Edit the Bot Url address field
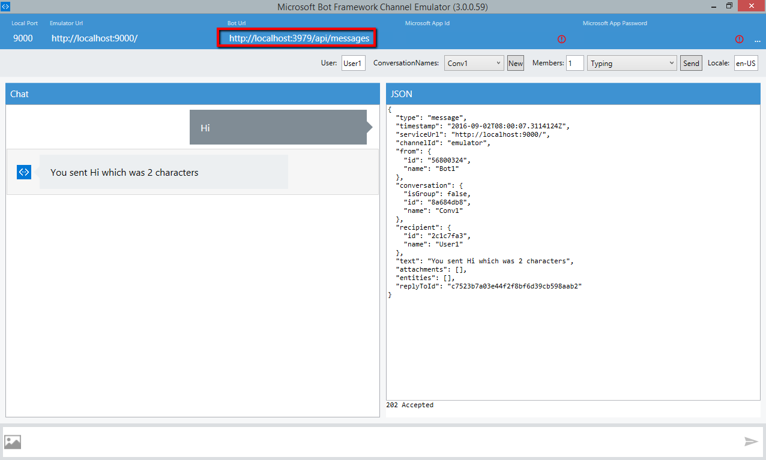 [298, 38]
